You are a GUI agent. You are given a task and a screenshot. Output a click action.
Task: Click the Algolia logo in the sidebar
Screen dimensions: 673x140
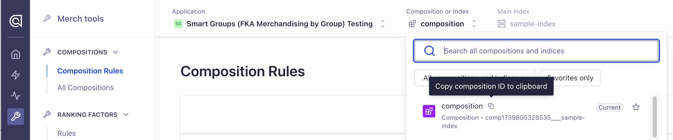pyautogui.click(x=16, y=21)
